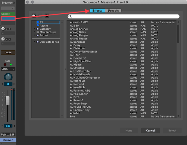The height and width of the screenshot is (145, 187).
Task: Open the Latch automation mode dropdown
Action: coord(8,69)
